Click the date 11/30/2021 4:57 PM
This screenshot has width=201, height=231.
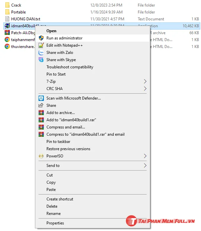(107, 19)
